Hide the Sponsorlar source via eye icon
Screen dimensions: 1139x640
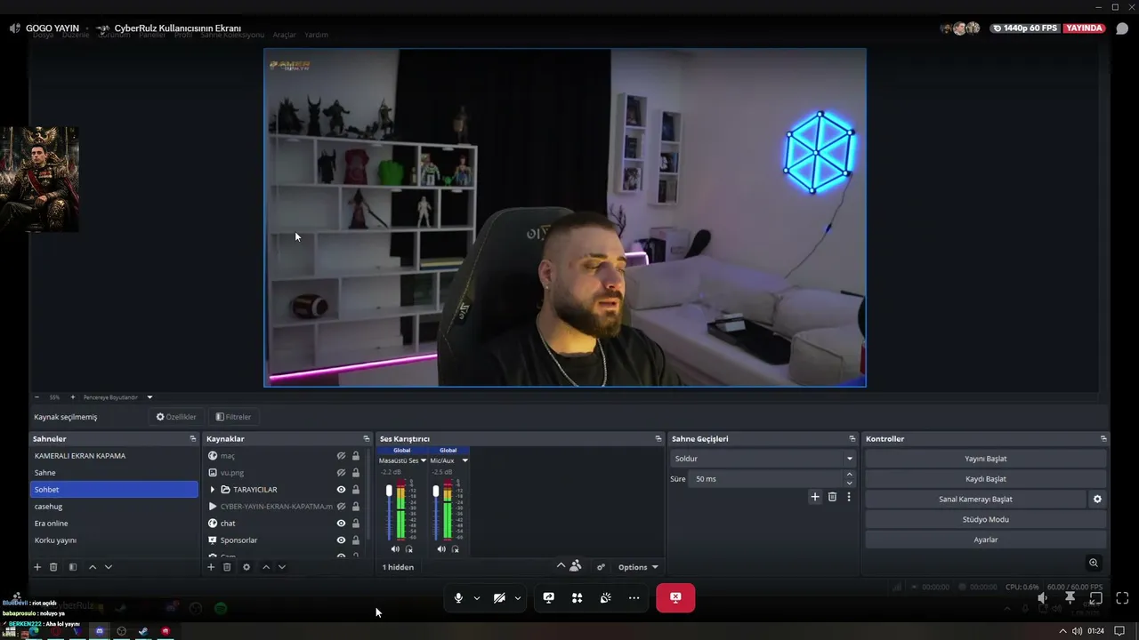[341, 540]
